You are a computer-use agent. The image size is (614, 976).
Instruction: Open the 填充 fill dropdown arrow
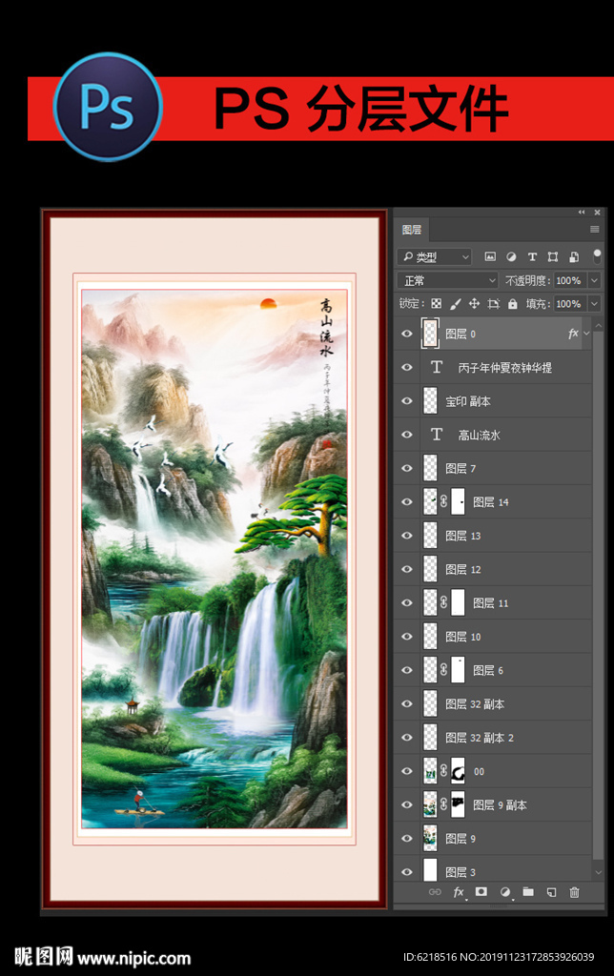594,304
